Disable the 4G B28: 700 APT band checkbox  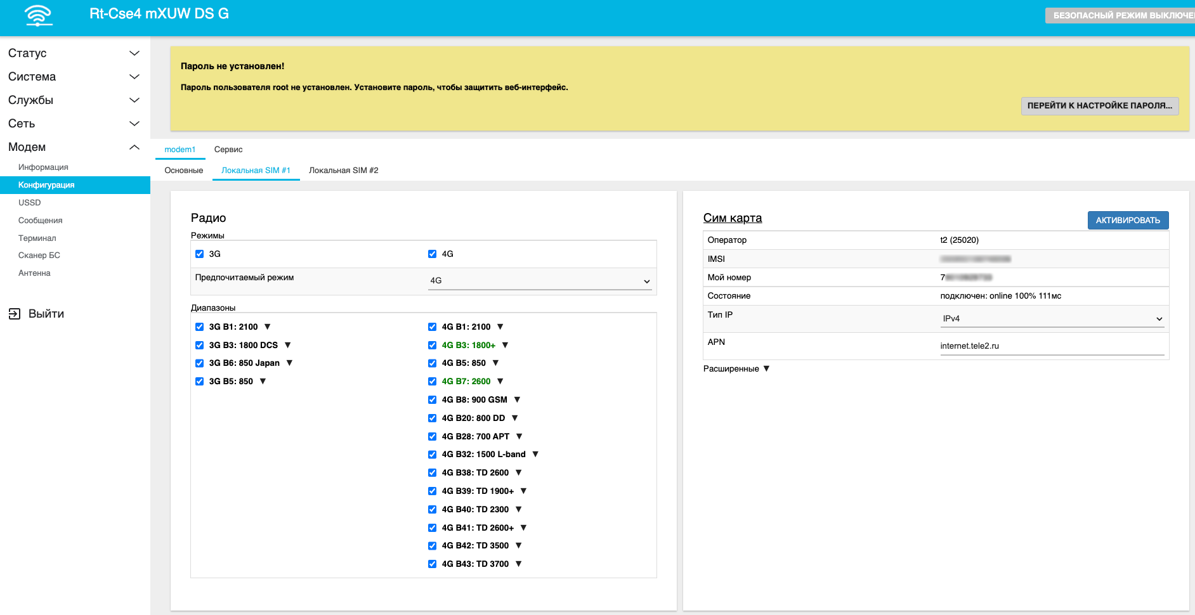[433, 436]
